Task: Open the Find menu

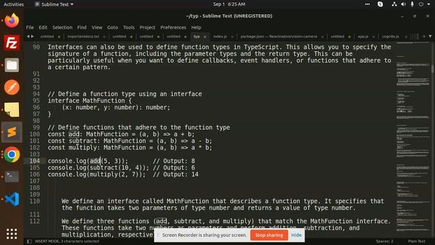Action: (82, 27)
